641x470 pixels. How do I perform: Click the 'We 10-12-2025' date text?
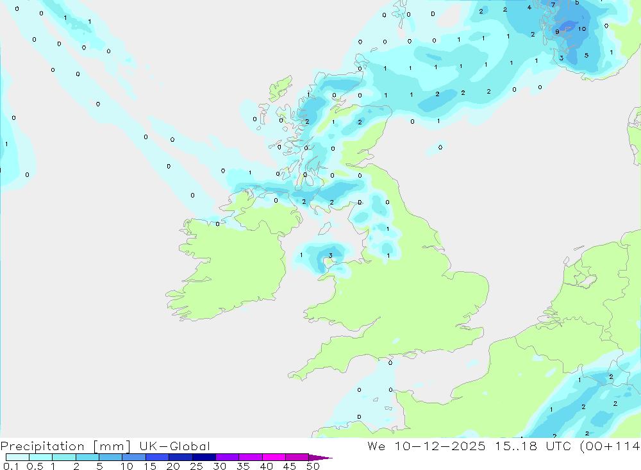426,446
